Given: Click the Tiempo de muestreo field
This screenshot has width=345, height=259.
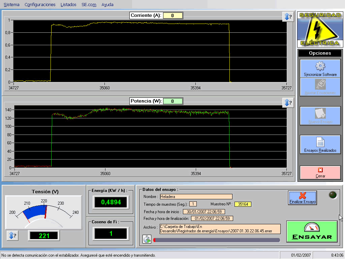Looking at the screenshot, I should (193, 204).
